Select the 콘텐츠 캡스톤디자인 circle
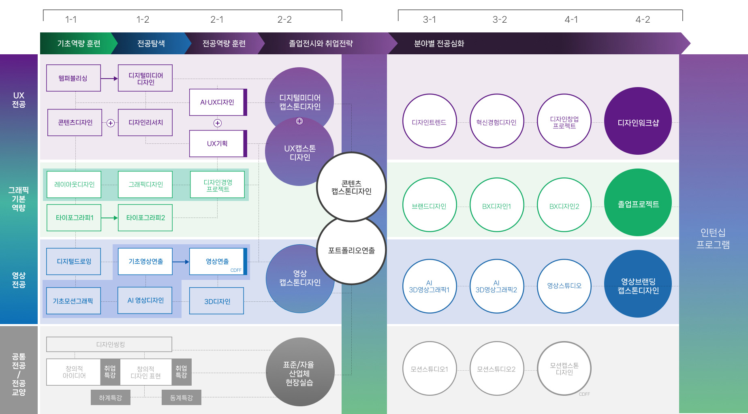748x414 pixels. (x=351, y=187)
